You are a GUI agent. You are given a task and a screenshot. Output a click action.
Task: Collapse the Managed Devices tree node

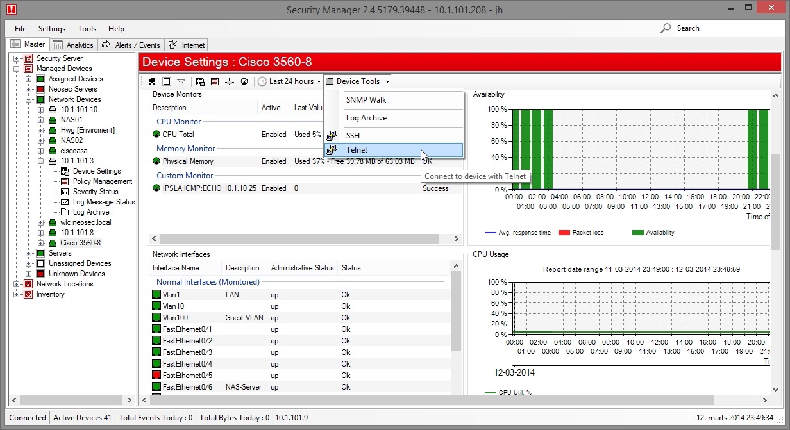coord(17,69)
